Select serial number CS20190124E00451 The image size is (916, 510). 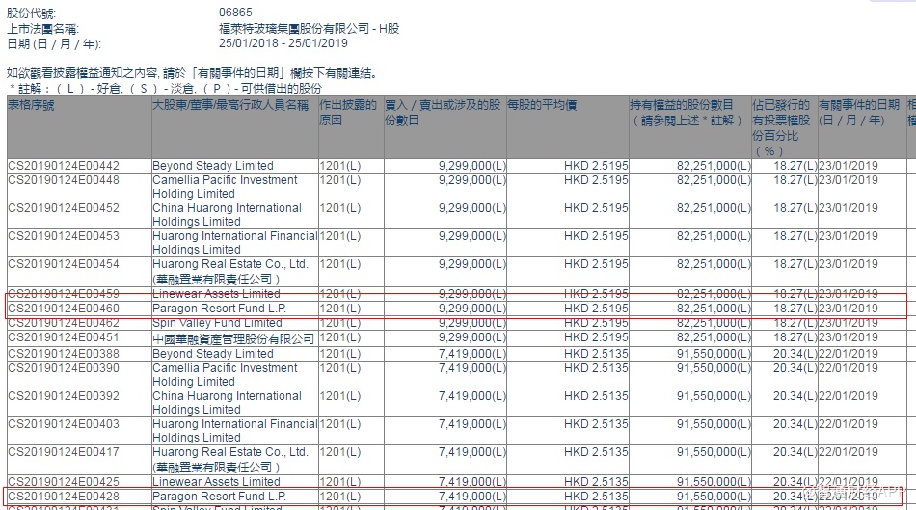[x=64, y=337]
